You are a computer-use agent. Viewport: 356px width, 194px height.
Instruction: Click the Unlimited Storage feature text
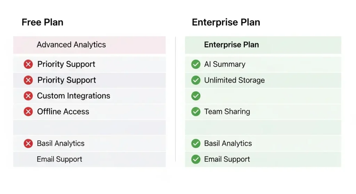pyautogui.click(x=234, y=80)
